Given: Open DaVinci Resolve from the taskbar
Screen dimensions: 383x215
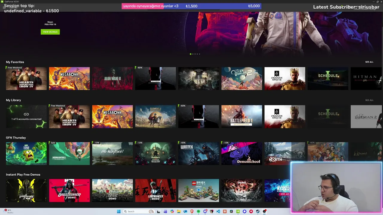Looking at the screenshot, I should [x=231, y=211].
